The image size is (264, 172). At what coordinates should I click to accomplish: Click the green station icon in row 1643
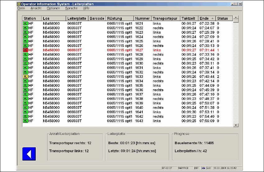(25, 121)
